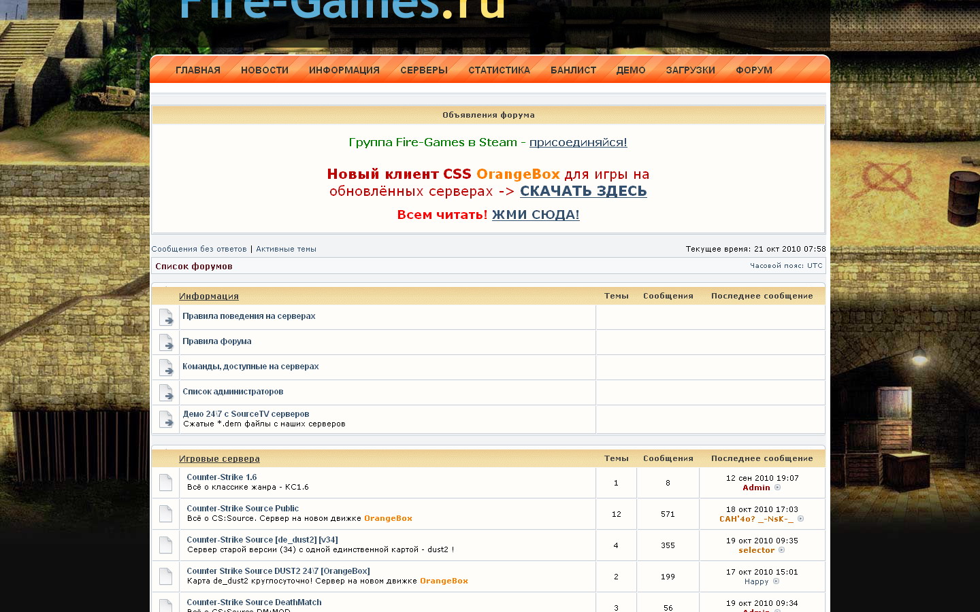Image resolution: width=980 pixels, height=612 pixels.
Task: Open the Игровые сервера category link
Action: click(x=219, y=459)
